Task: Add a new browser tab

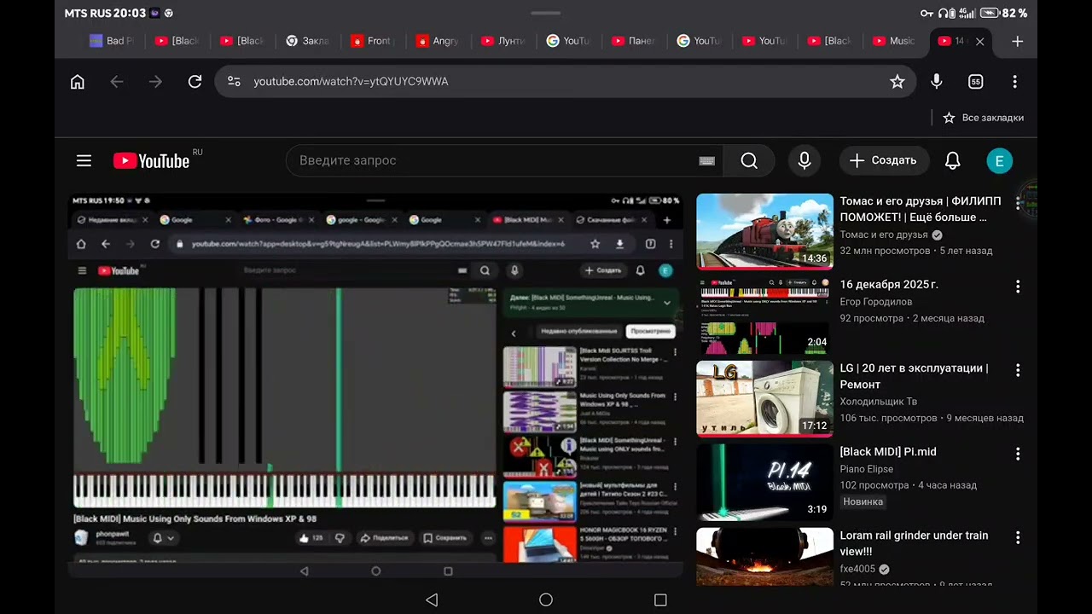Action: point(1017,41)
